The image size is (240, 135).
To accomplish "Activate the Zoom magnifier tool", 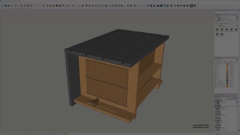I will point(112,6).
